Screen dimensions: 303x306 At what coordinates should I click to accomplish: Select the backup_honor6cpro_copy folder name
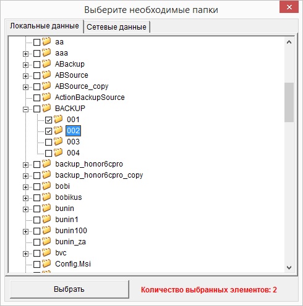[99, 175]
